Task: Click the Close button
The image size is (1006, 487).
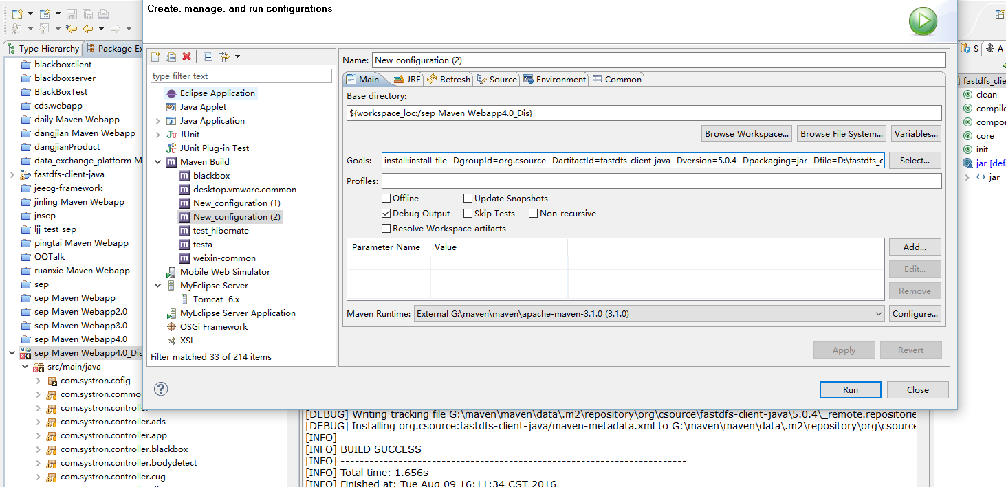Action: click(918, 389)
